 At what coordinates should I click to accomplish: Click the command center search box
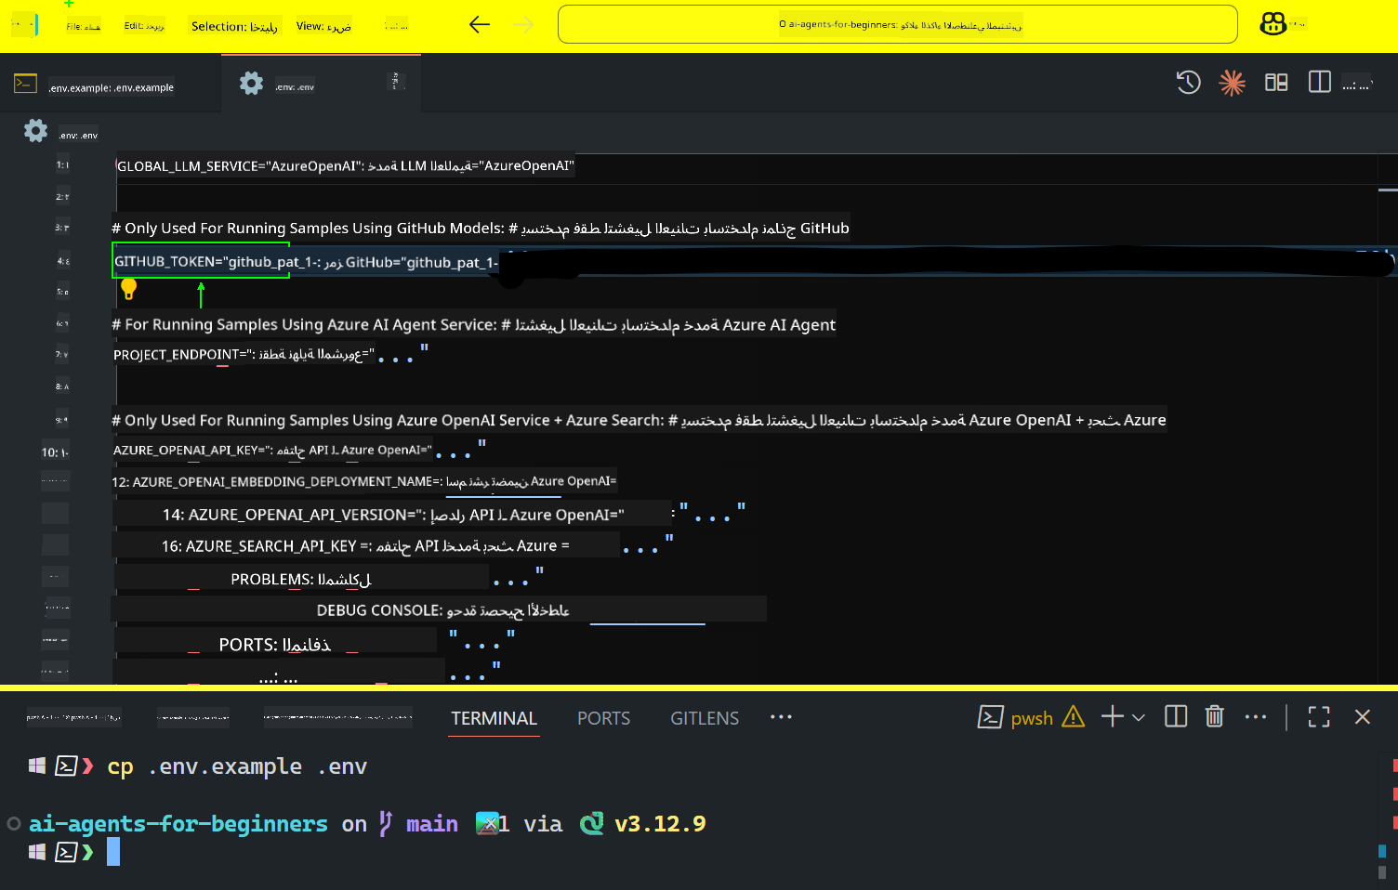(x=897, y=24)
